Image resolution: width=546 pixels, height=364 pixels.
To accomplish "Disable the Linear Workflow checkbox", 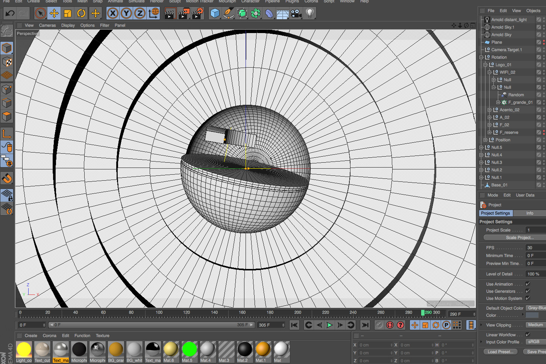I will click(x=528, y=335).
